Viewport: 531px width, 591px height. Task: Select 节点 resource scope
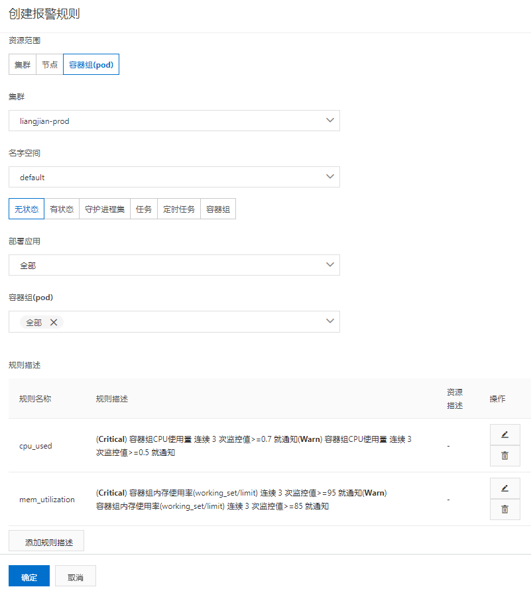50,65
